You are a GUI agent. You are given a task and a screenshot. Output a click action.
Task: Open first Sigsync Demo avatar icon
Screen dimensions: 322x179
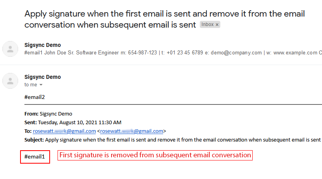click(x=10, y=49)
